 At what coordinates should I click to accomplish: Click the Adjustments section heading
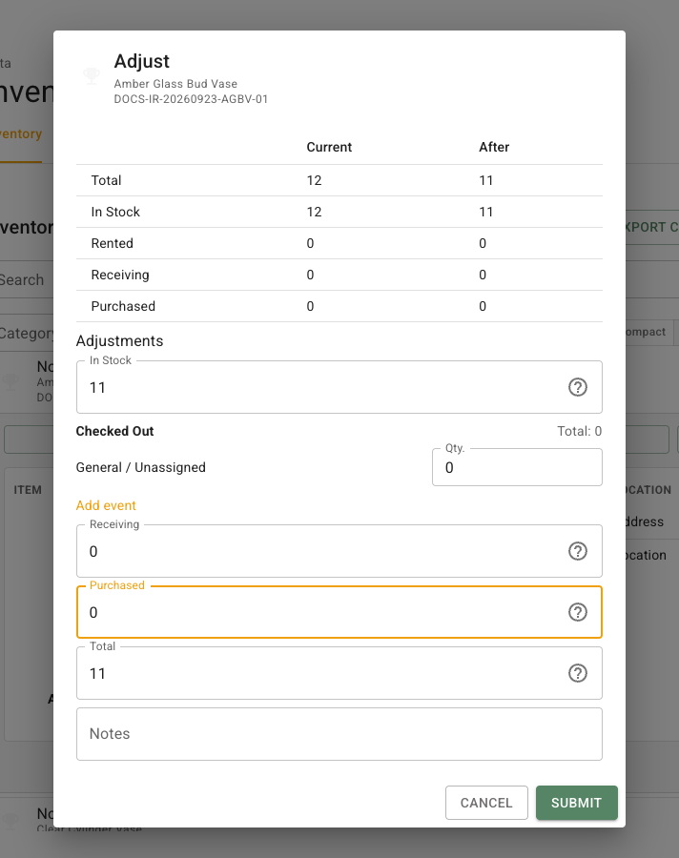[x=119, y=341]
